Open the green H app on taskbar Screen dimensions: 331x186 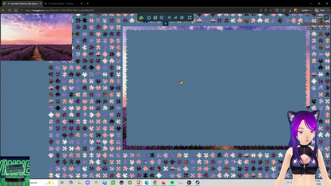[x=113, y=183]
